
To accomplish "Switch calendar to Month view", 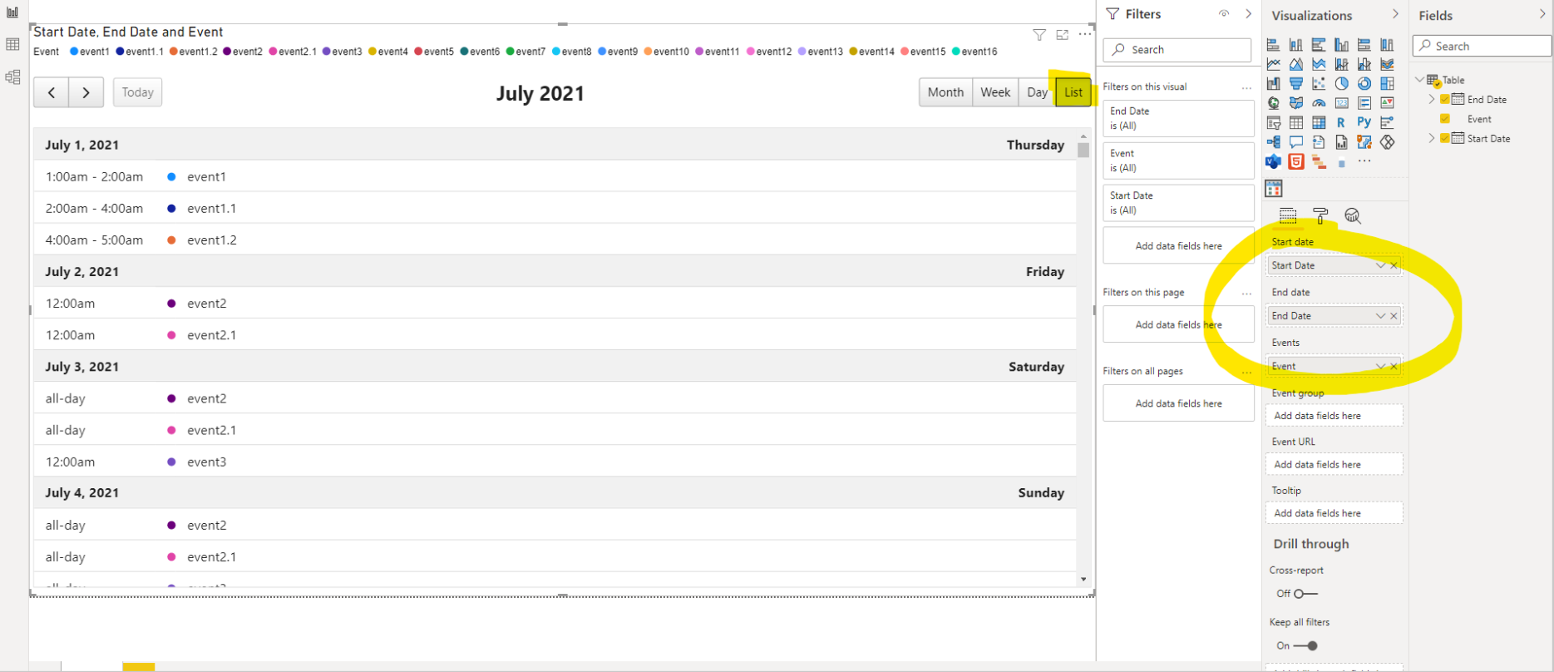I will point(945,92).
